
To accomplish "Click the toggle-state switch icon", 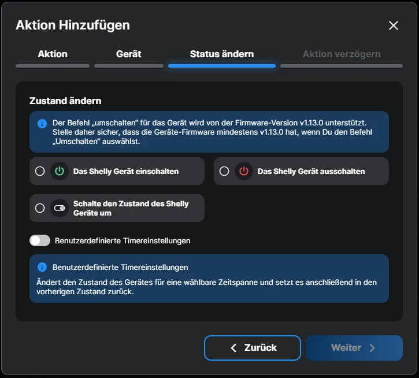I will tap(60, 208).
